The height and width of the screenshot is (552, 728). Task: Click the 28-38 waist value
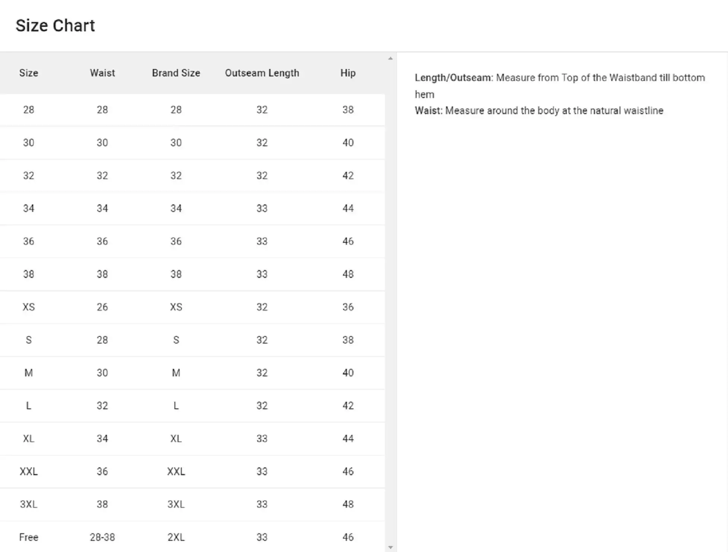pyautogui.click(x=102, y=537)
